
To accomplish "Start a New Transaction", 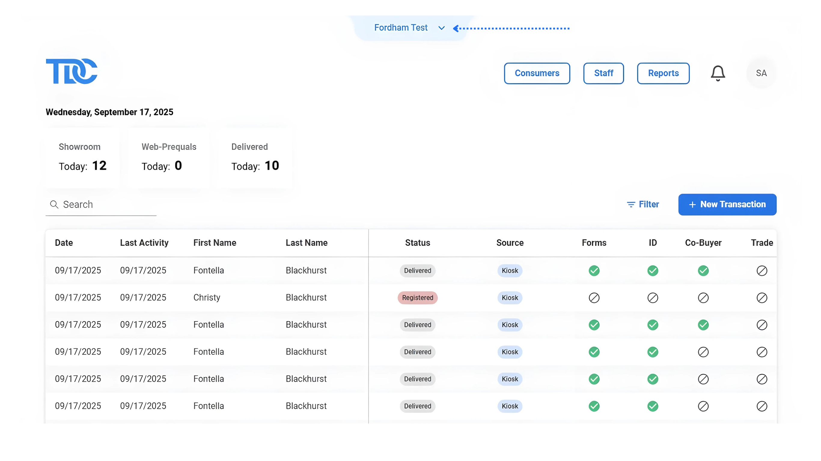I will tap(727, 204).
